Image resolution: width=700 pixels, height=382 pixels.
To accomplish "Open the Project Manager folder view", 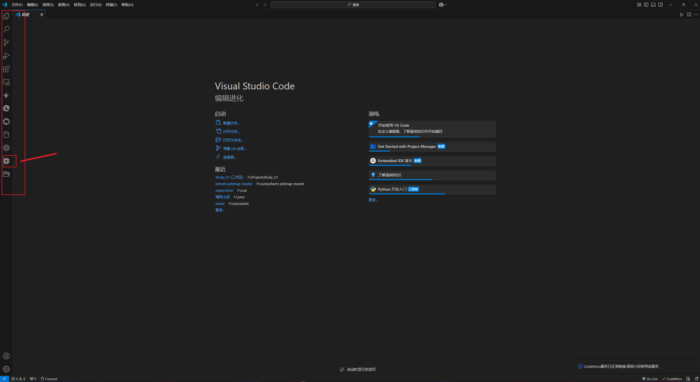I will coord(6,174).
